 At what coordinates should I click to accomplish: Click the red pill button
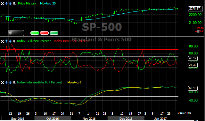pyautogui.click(x=44, y=33)
